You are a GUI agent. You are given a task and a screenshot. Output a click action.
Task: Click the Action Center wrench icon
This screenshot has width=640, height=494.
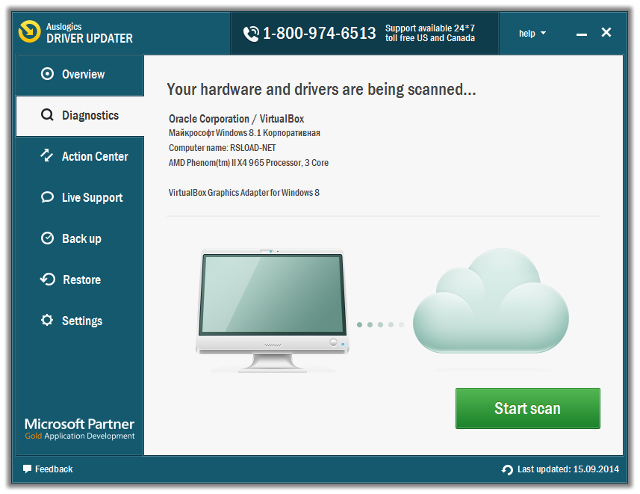click(48, 156)
